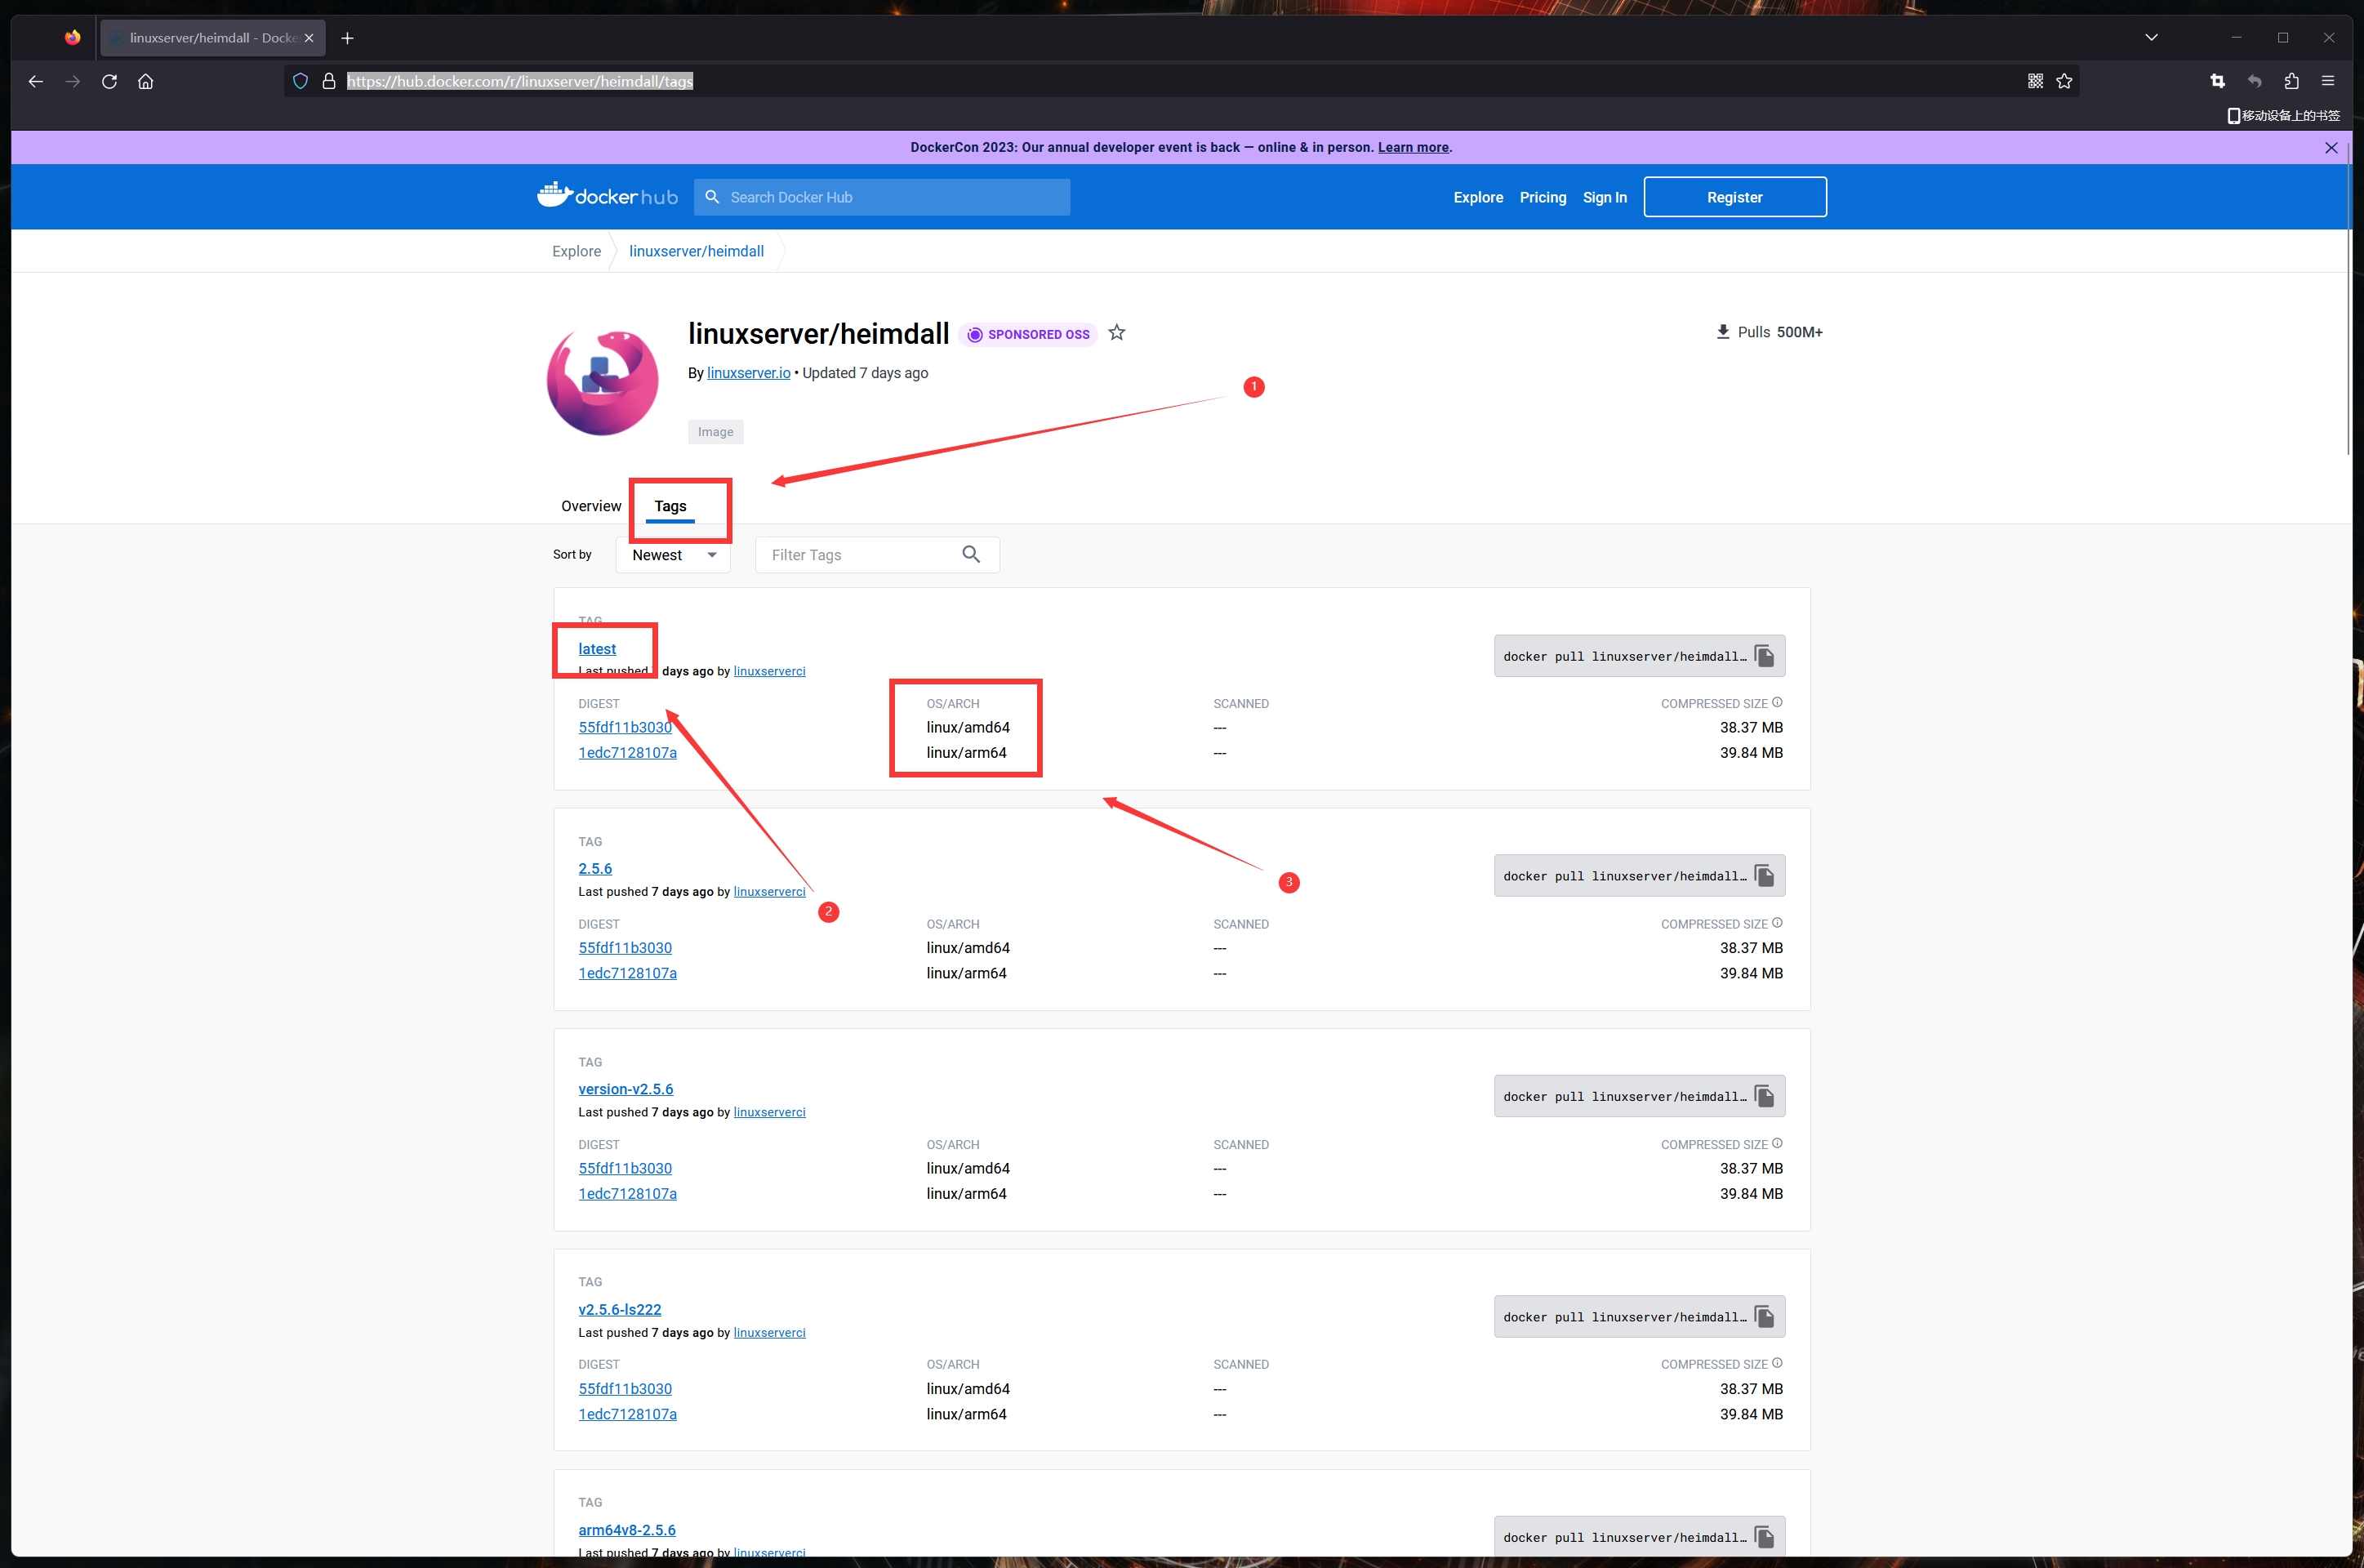Click the Register button

1734,197
